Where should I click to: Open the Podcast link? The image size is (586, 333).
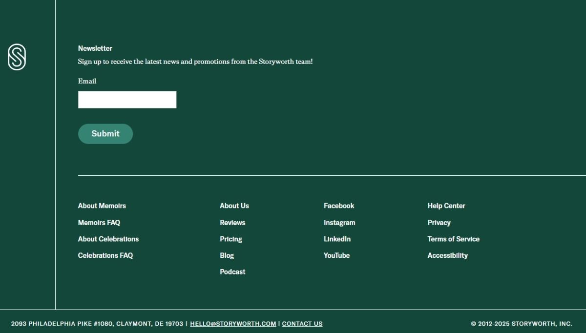[232, 272]
